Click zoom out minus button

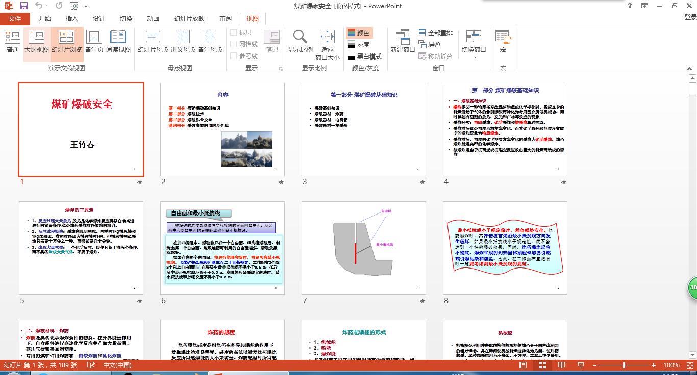[x=594, y=365]
